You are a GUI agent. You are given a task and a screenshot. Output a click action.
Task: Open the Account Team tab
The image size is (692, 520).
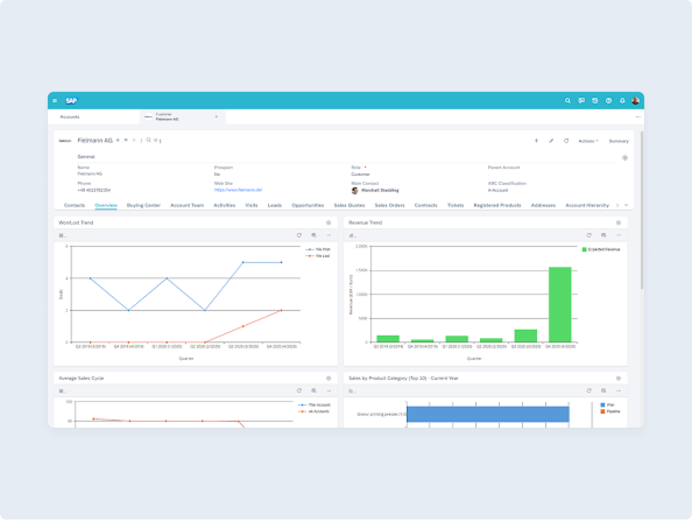(187, 205)
